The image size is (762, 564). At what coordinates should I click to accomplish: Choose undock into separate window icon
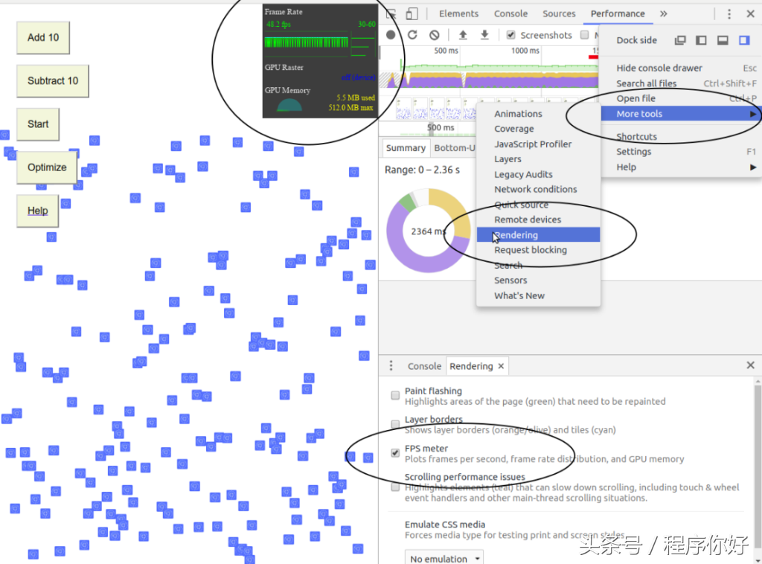[x=679, y=40]
